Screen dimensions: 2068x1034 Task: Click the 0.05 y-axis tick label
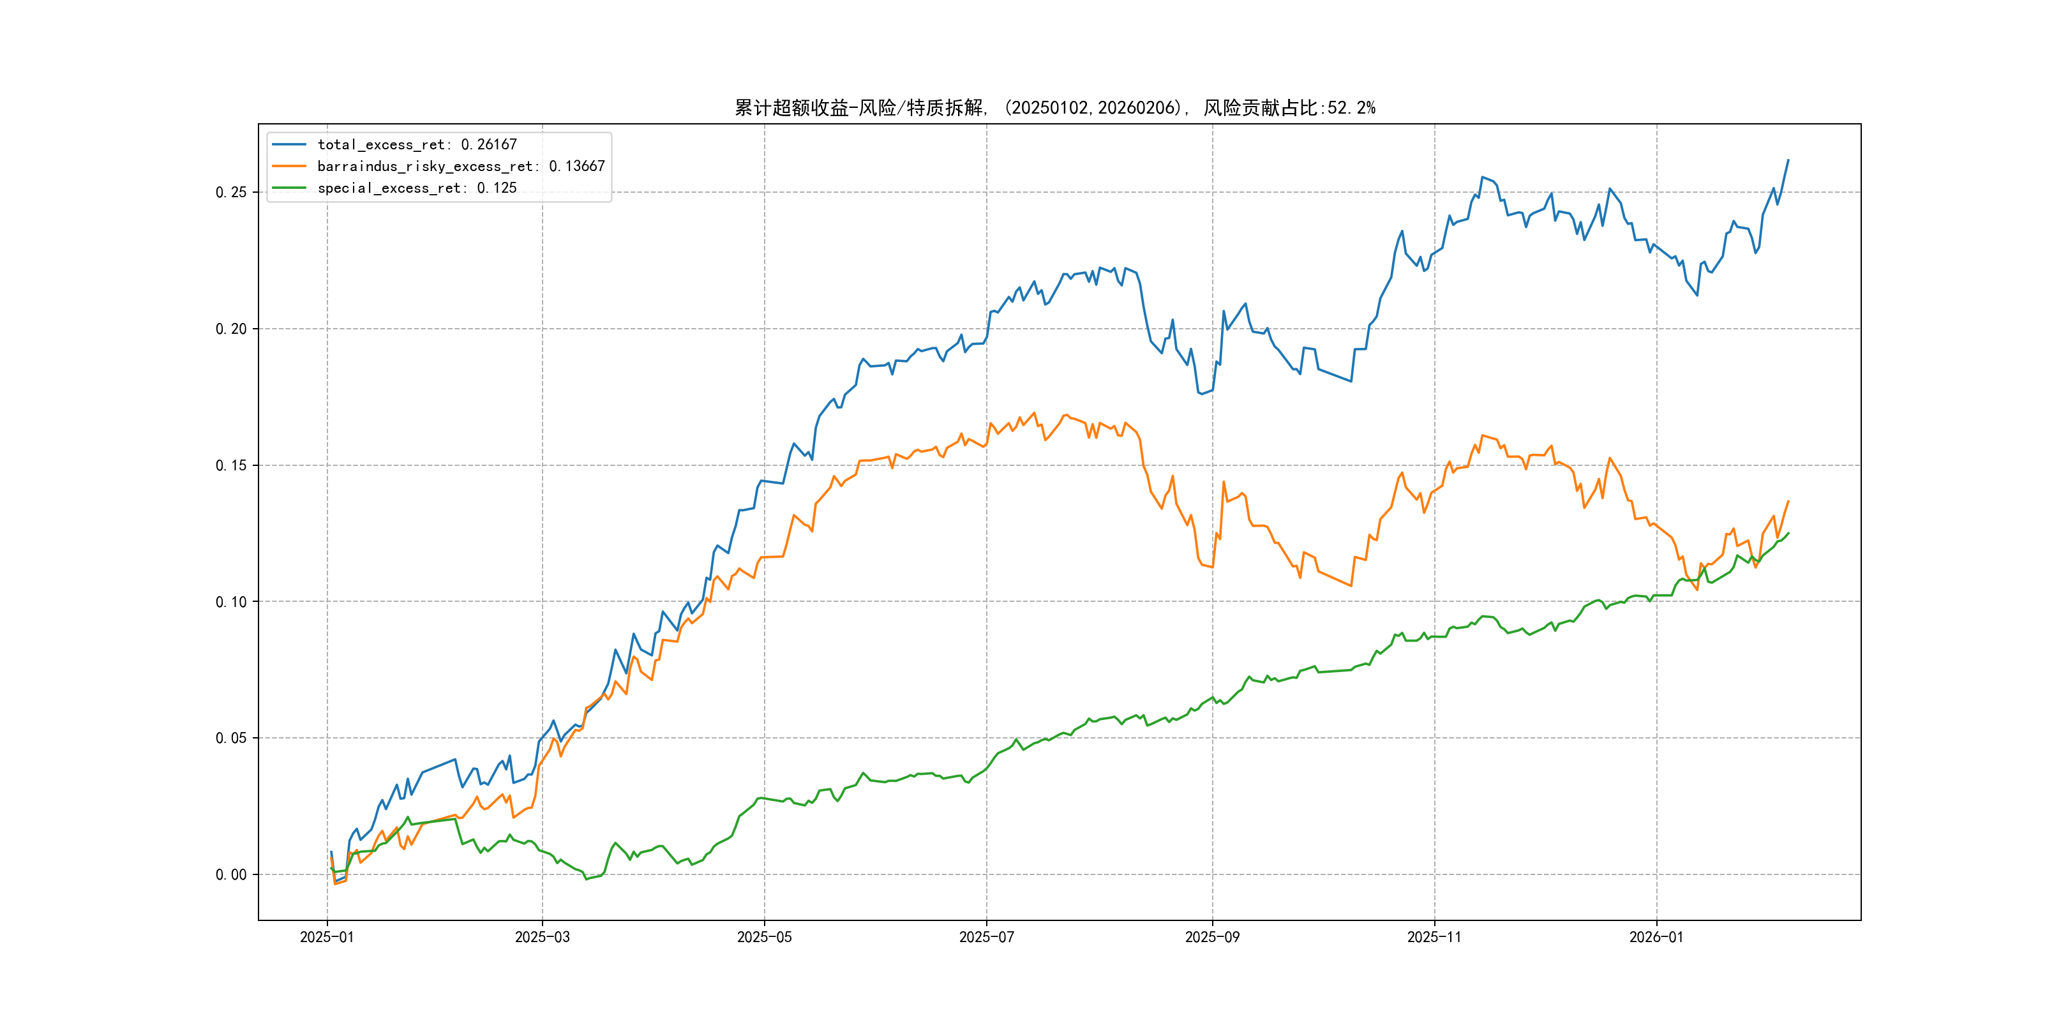(231, 738)
